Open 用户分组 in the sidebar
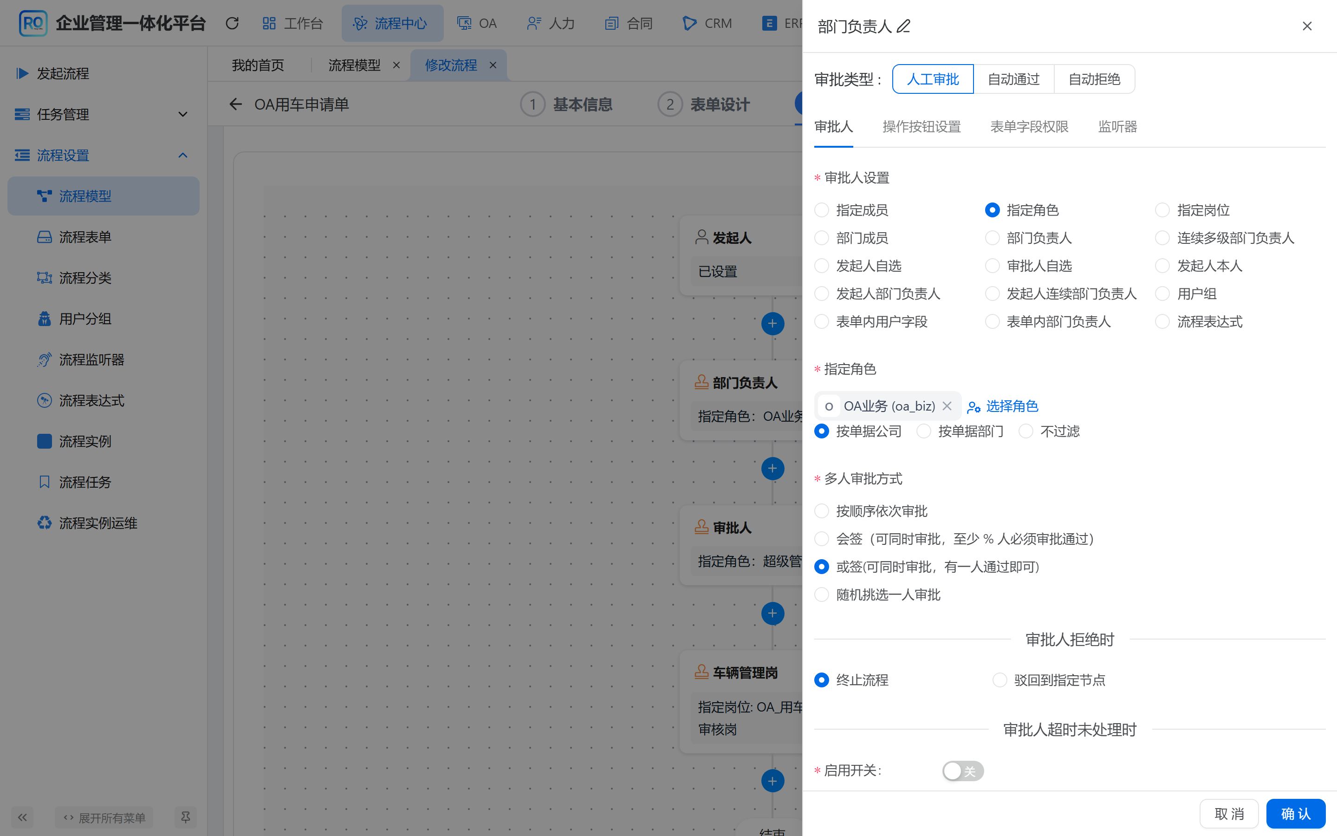1337x836 pixels. click(104, 319)
